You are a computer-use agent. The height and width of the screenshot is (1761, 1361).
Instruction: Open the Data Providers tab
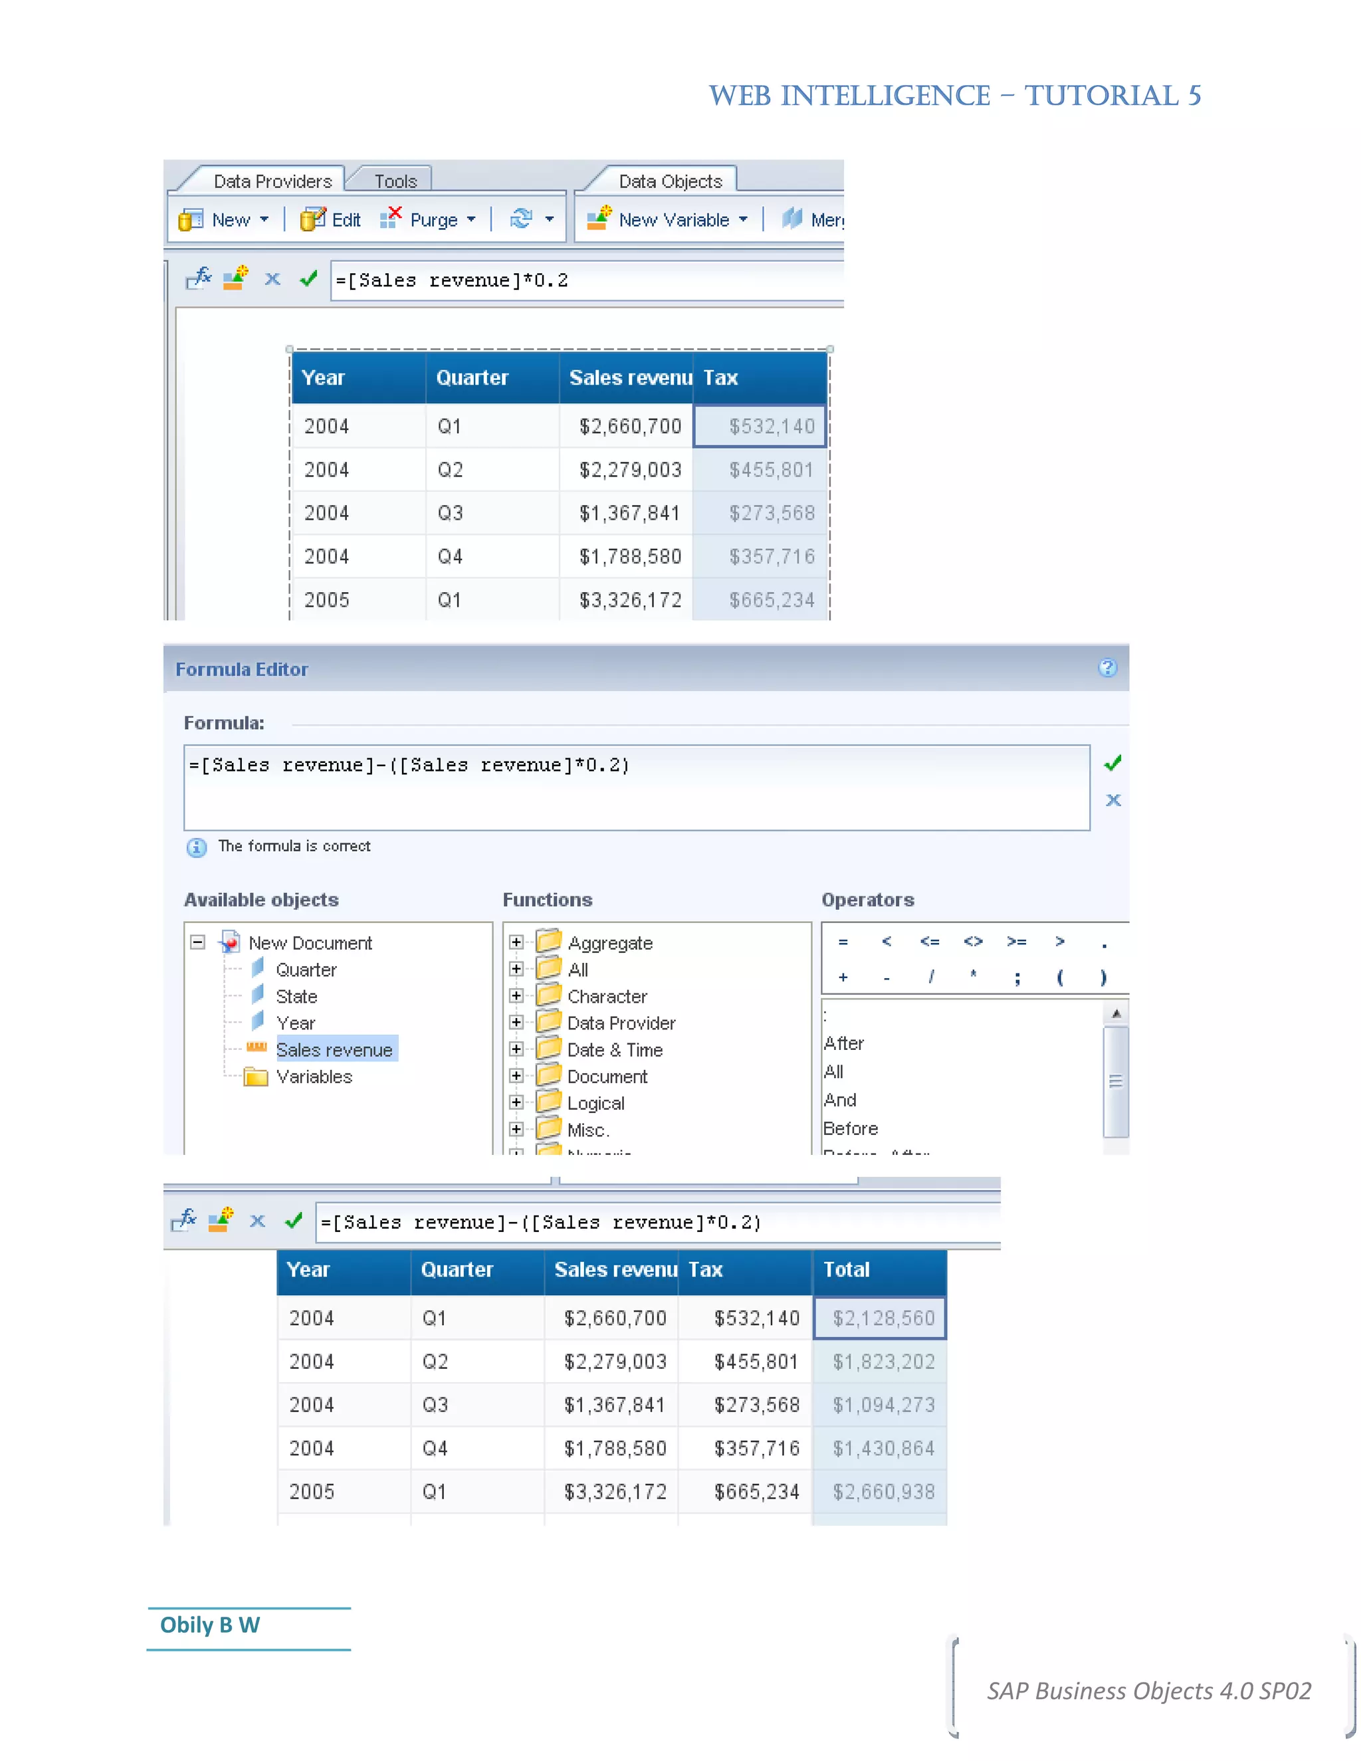(272, 181)
